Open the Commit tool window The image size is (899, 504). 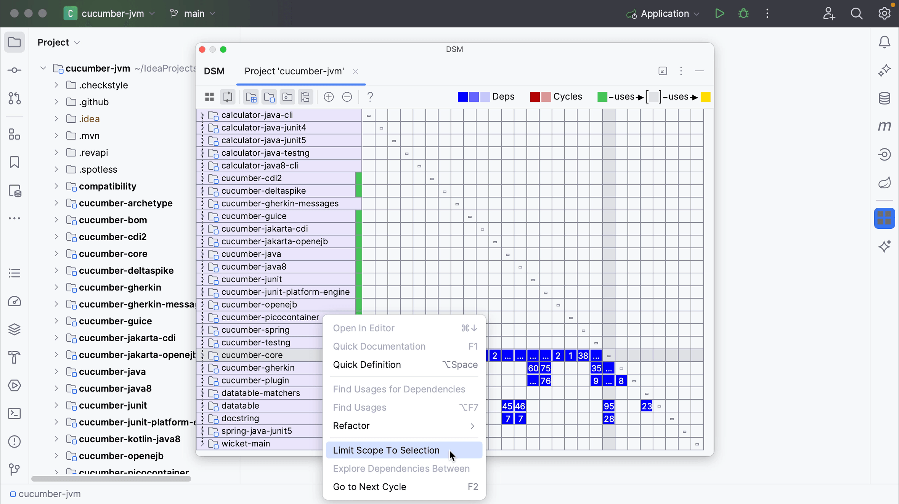(x=14, y=70)
